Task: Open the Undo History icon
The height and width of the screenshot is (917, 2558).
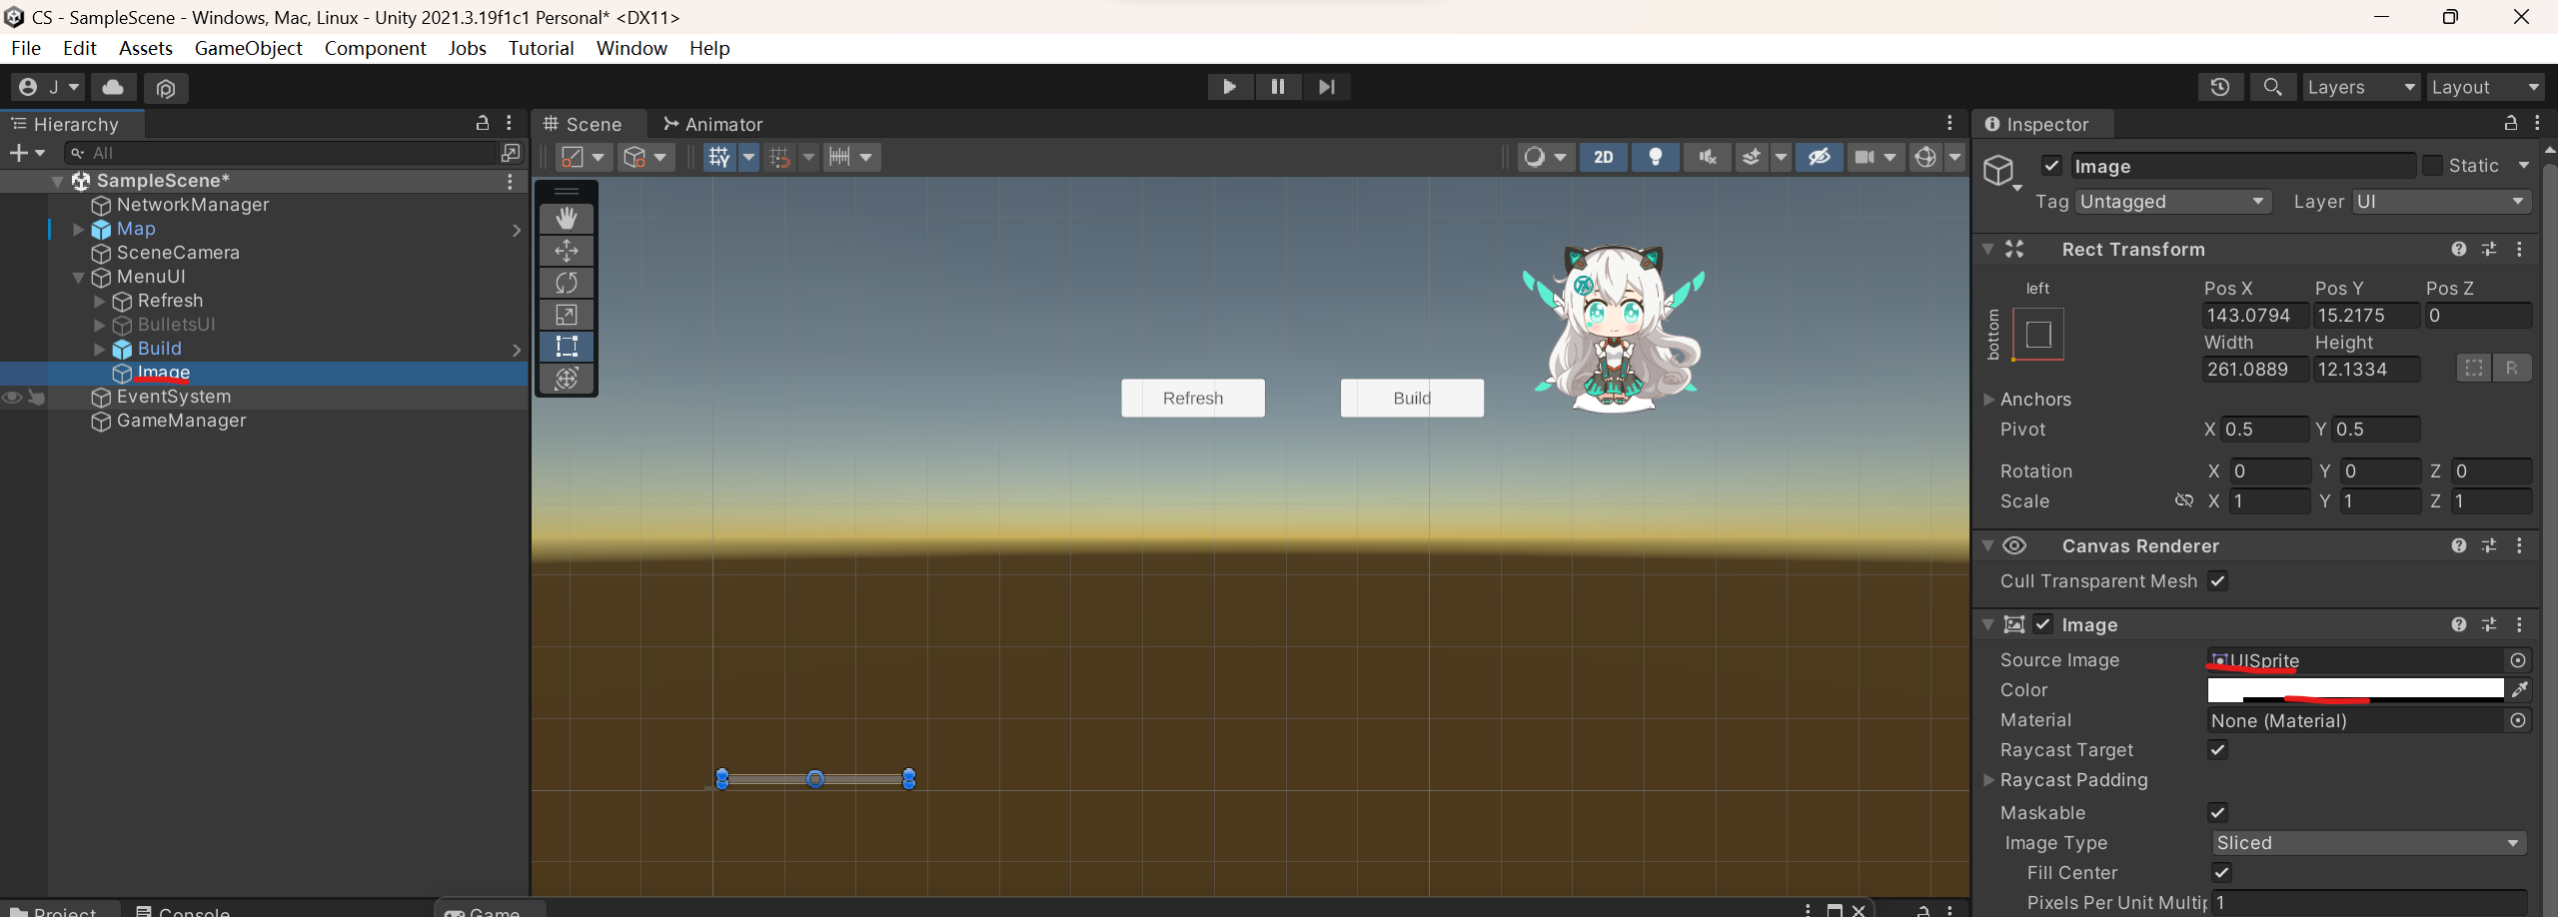Action: (x=2220, y=87)
